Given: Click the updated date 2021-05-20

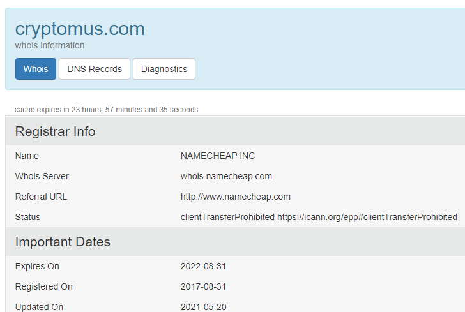Looking at the screenshot, I should pyautogui.click(x=203, y=307).
